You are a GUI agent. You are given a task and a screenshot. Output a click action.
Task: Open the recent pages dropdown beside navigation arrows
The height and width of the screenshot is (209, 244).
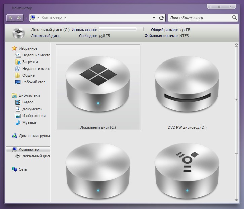coord(26,18)
